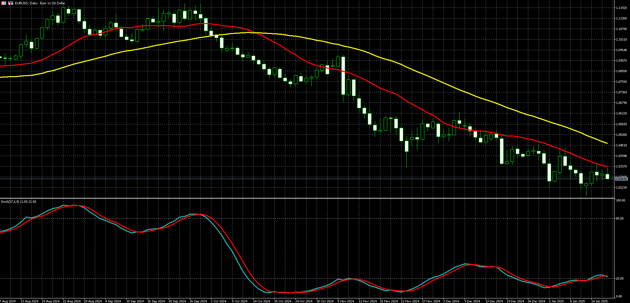The image size is (630, 303).
Task: Click the 18 Oct 2024 date label
Action: [283, 301]
